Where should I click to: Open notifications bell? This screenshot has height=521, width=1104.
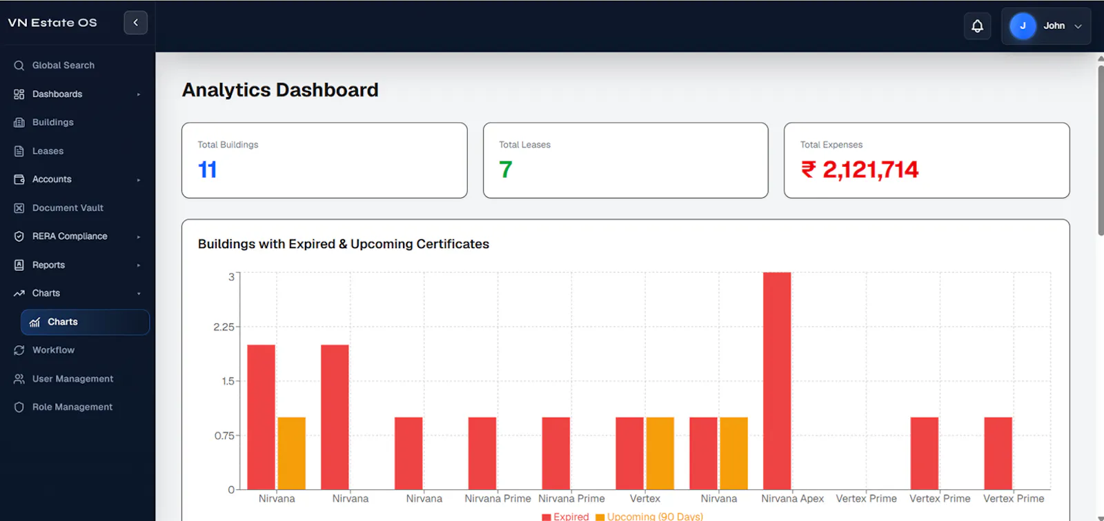coord(977,26)
